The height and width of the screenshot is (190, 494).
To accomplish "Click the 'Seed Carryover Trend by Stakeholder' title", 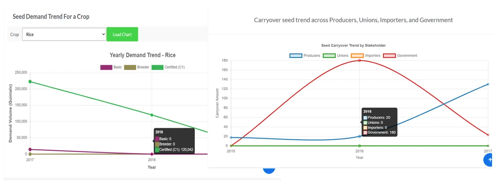I will pyautogui.click(x=353, y=45).
